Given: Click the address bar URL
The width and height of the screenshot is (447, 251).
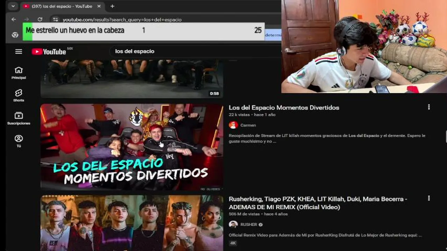Looking at the screenshot, I should coord(122,20).
